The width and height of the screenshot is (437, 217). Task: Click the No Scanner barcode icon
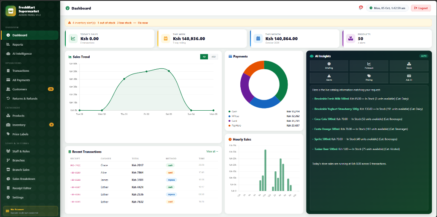coord(8,211)
